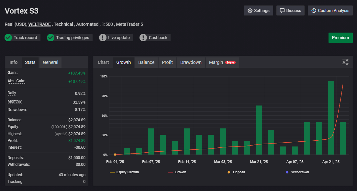The height and width of the screenshot is (191, 357).
Task: Switch to the General tab
Action: pos(50,62)
